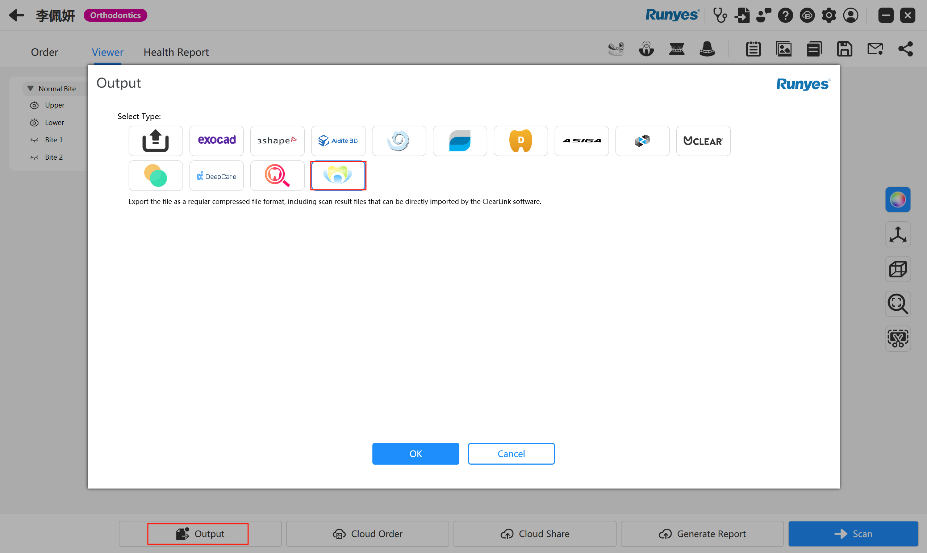Toggle Upper jaw visibility eye
The width and height of the screenshot is (927, 553).
(x=34, y=105)
